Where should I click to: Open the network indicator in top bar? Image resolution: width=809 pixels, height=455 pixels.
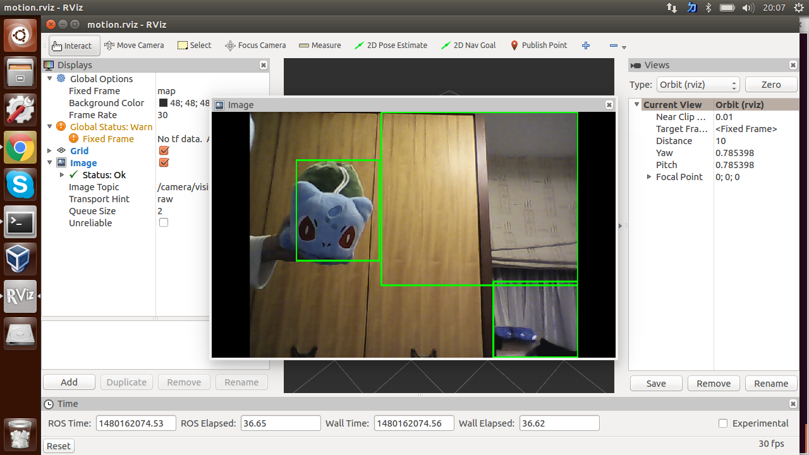(x=672, y=8)
